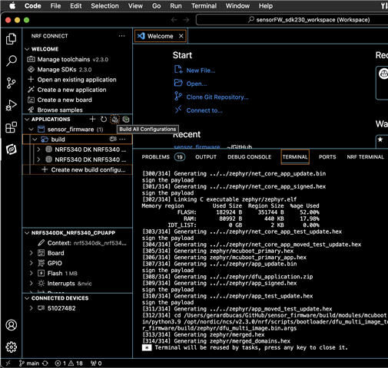Click the ports forwarded status item

click(x=96, y=363)
